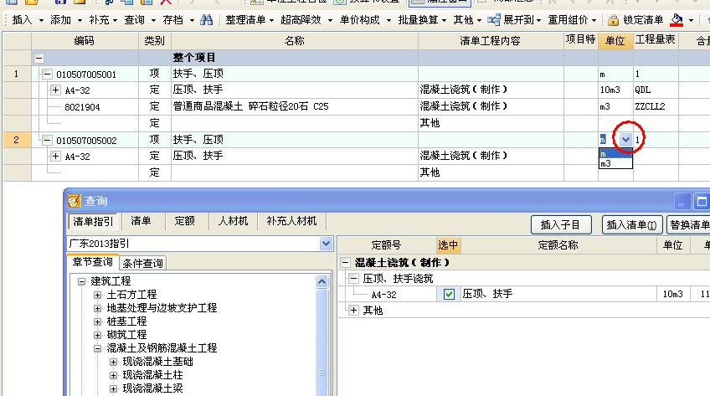Click the 插入清单(I) button
This screenshot has width=710, height=396.
[631, 225]
